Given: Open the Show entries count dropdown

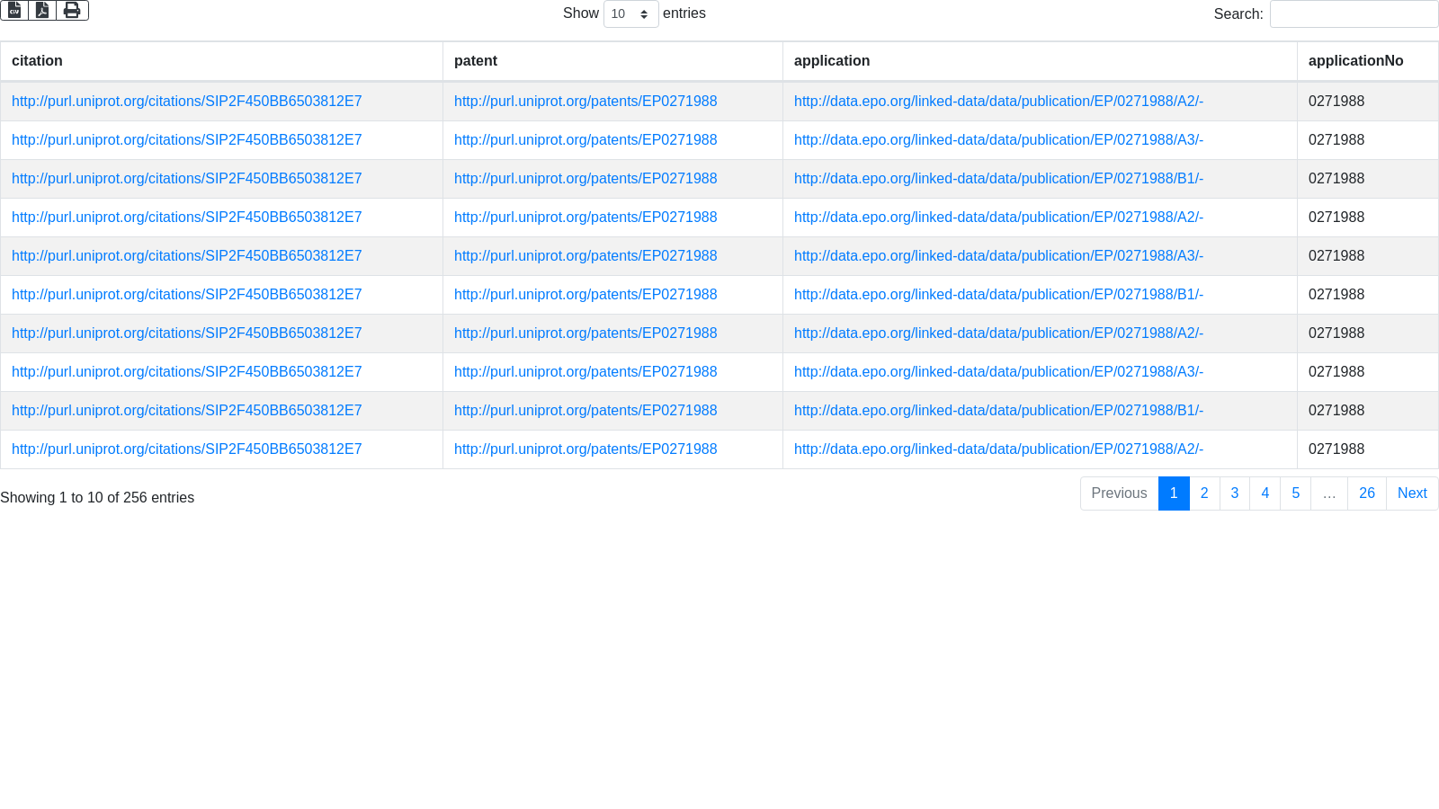Looking at the screenshot, I should pos(630,13).
